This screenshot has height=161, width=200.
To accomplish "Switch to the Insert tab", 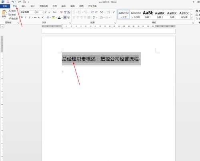I will (24, 6).
